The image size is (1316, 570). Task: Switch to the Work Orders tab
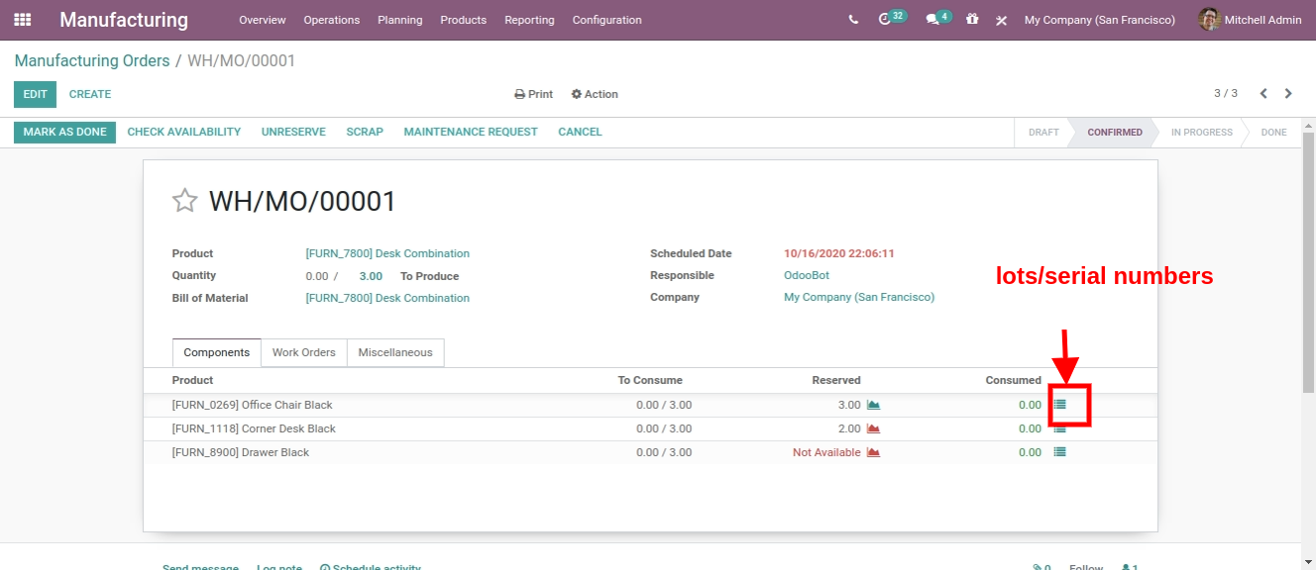(303, 352)
